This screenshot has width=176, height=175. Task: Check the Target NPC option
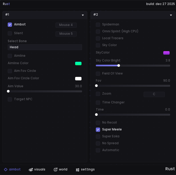click(10, 99)
